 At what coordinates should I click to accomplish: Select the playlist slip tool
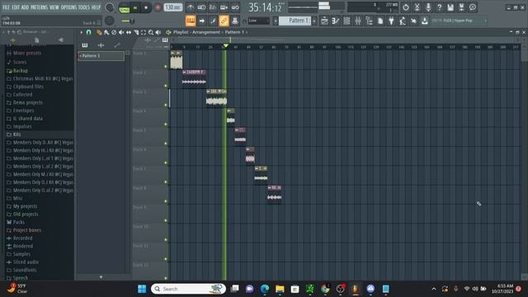pyautogui.click(x=129, y=32)
